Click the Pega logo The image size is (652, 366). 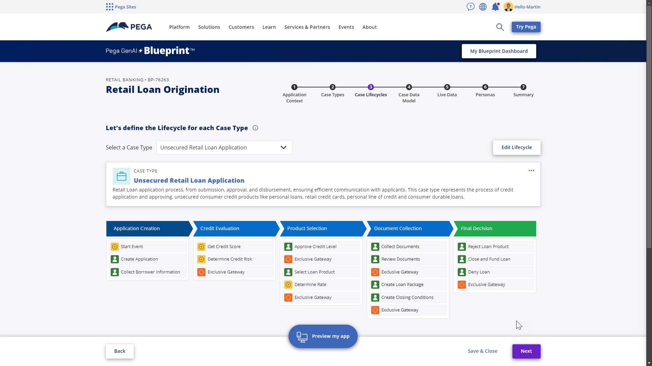pyautogui.click(x=129, y=27)
